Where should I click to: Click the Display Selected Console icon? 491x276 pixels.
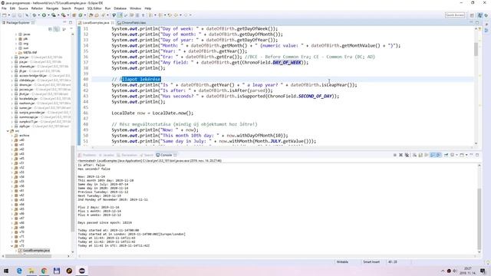pos(452,155)
